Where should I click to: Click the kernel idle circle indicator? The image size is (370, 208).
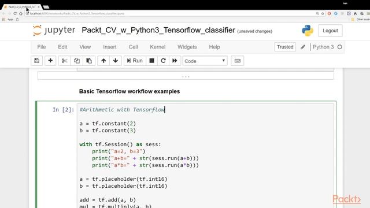coord(339,47)
